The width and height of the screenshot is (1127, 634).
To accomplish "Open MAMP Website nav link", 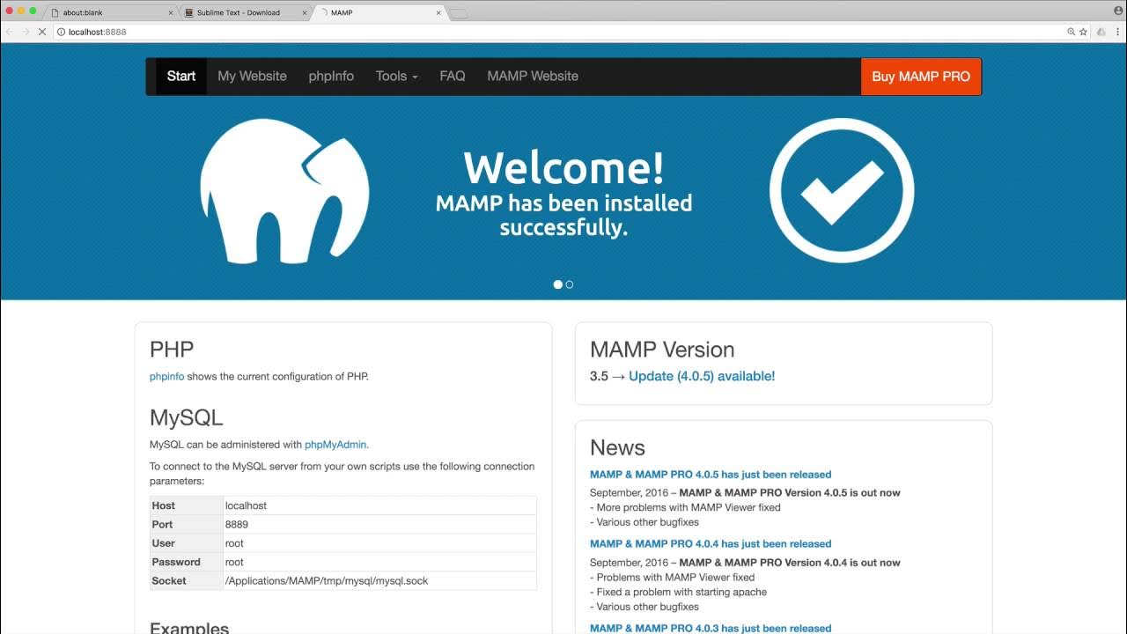I will pyautogui.click(x=533, y=76).
